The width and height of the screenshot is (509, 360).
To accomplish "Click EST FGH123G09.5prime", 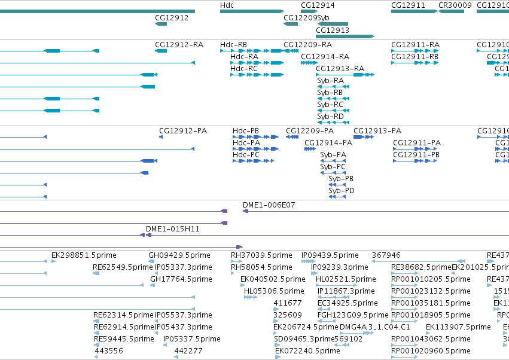I will pos(353,315).
